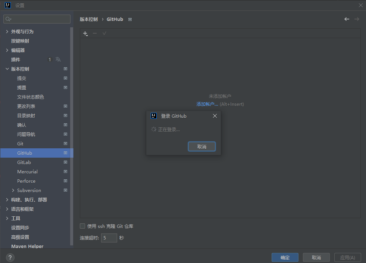The height and width of the screenshot is (263, 366).
Task: Click project icon on 提交 row
Action: point(66,78)
